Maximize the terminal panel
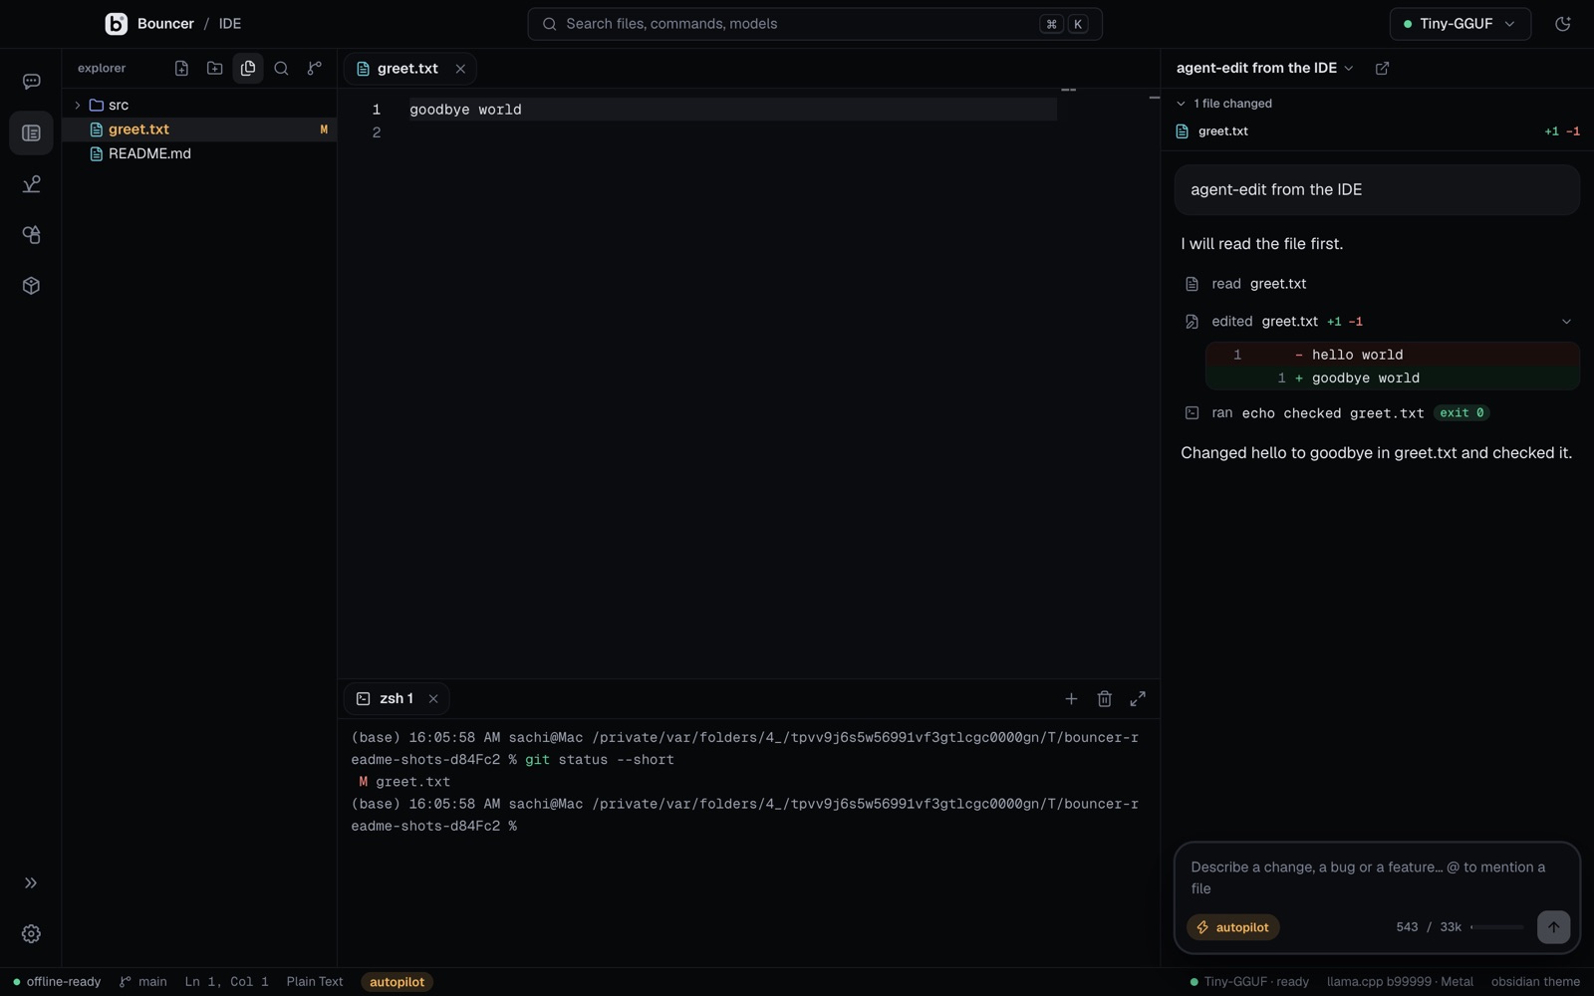The width and height of the screenshot is (1594, 996). [1138, 699]
